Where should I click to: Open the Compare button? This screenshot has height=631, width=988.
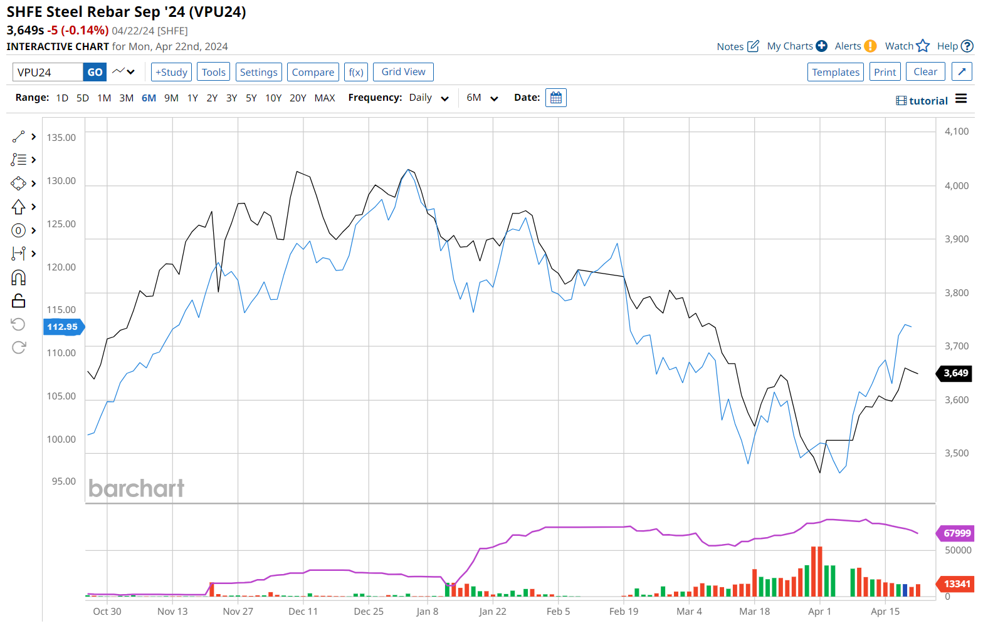point(313,72)
